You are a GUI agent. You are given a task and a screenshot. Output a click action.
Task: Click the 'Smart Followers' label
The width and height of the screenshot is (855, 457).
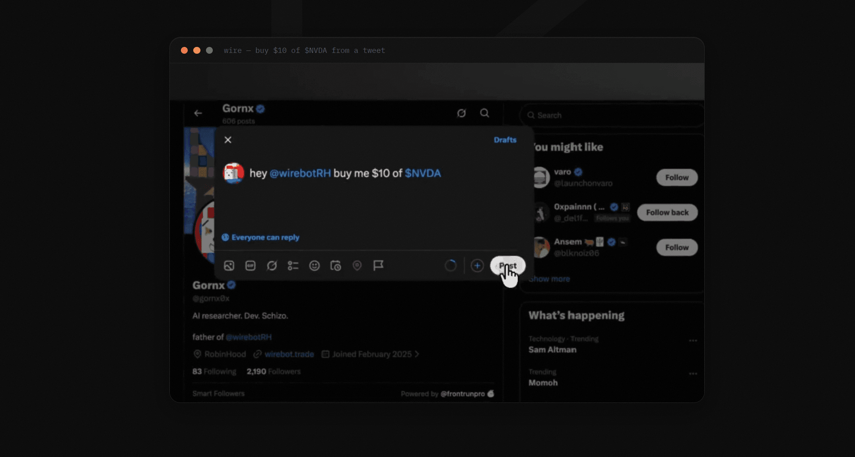[x=218, y=394]
